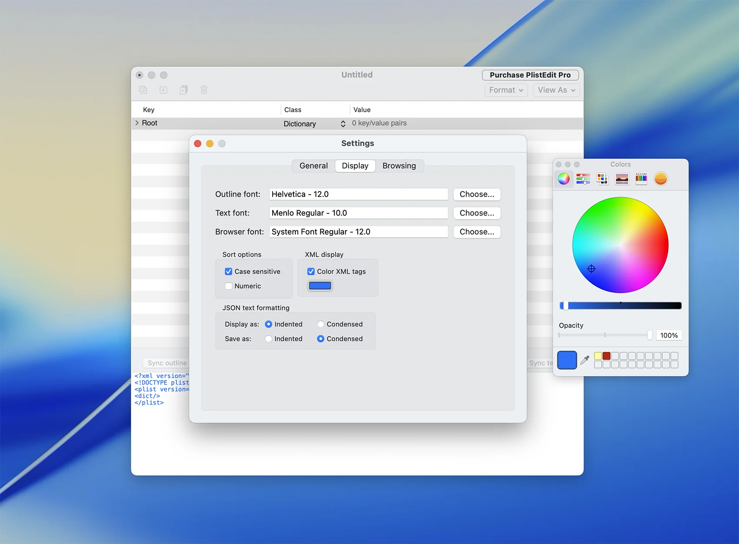Open the color palettes picker

point(602,179)
